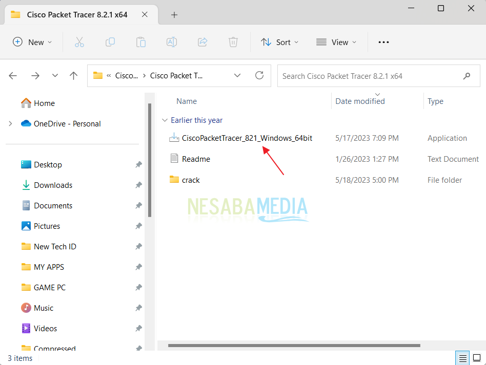Image resolution: width=486 pixels, height=365 pixels.
Task: Click the horizontal scrollbar in file list
Action: point(294,346)
